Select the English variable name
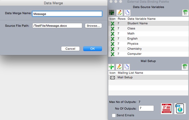The image size is (189, 120). [x=133, y=38]
